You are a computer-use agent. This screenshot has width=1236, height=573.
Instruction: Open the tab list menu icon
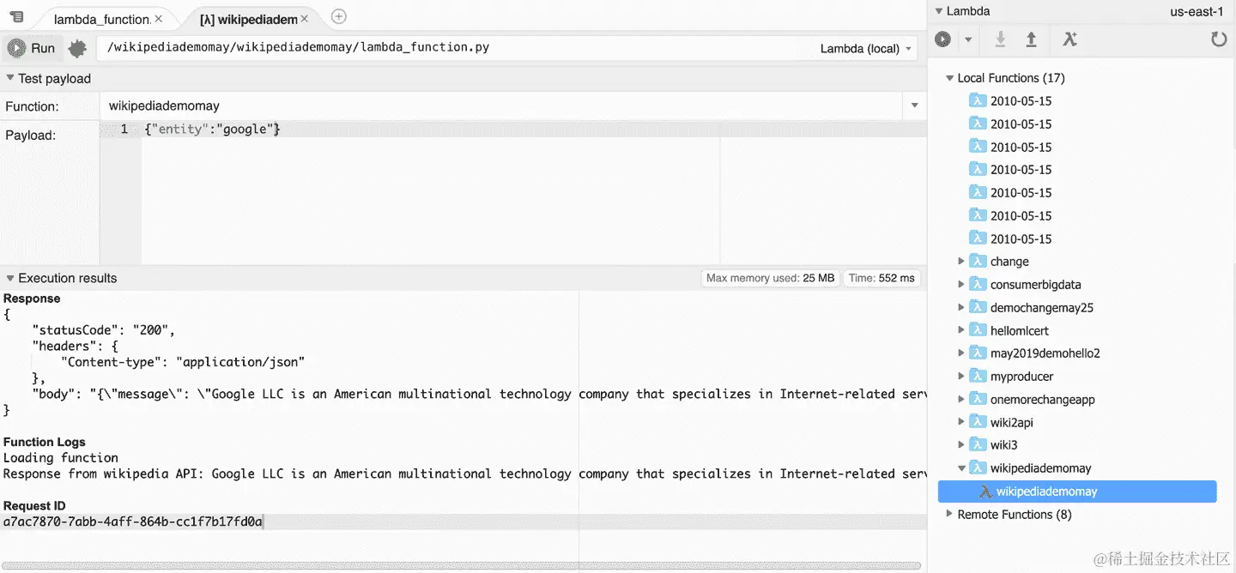16,17
